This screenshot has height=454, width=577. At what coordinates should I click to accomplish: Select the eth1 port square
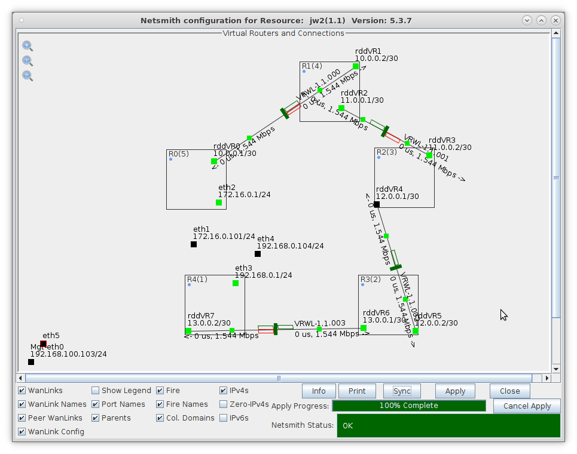click(194, 244)
